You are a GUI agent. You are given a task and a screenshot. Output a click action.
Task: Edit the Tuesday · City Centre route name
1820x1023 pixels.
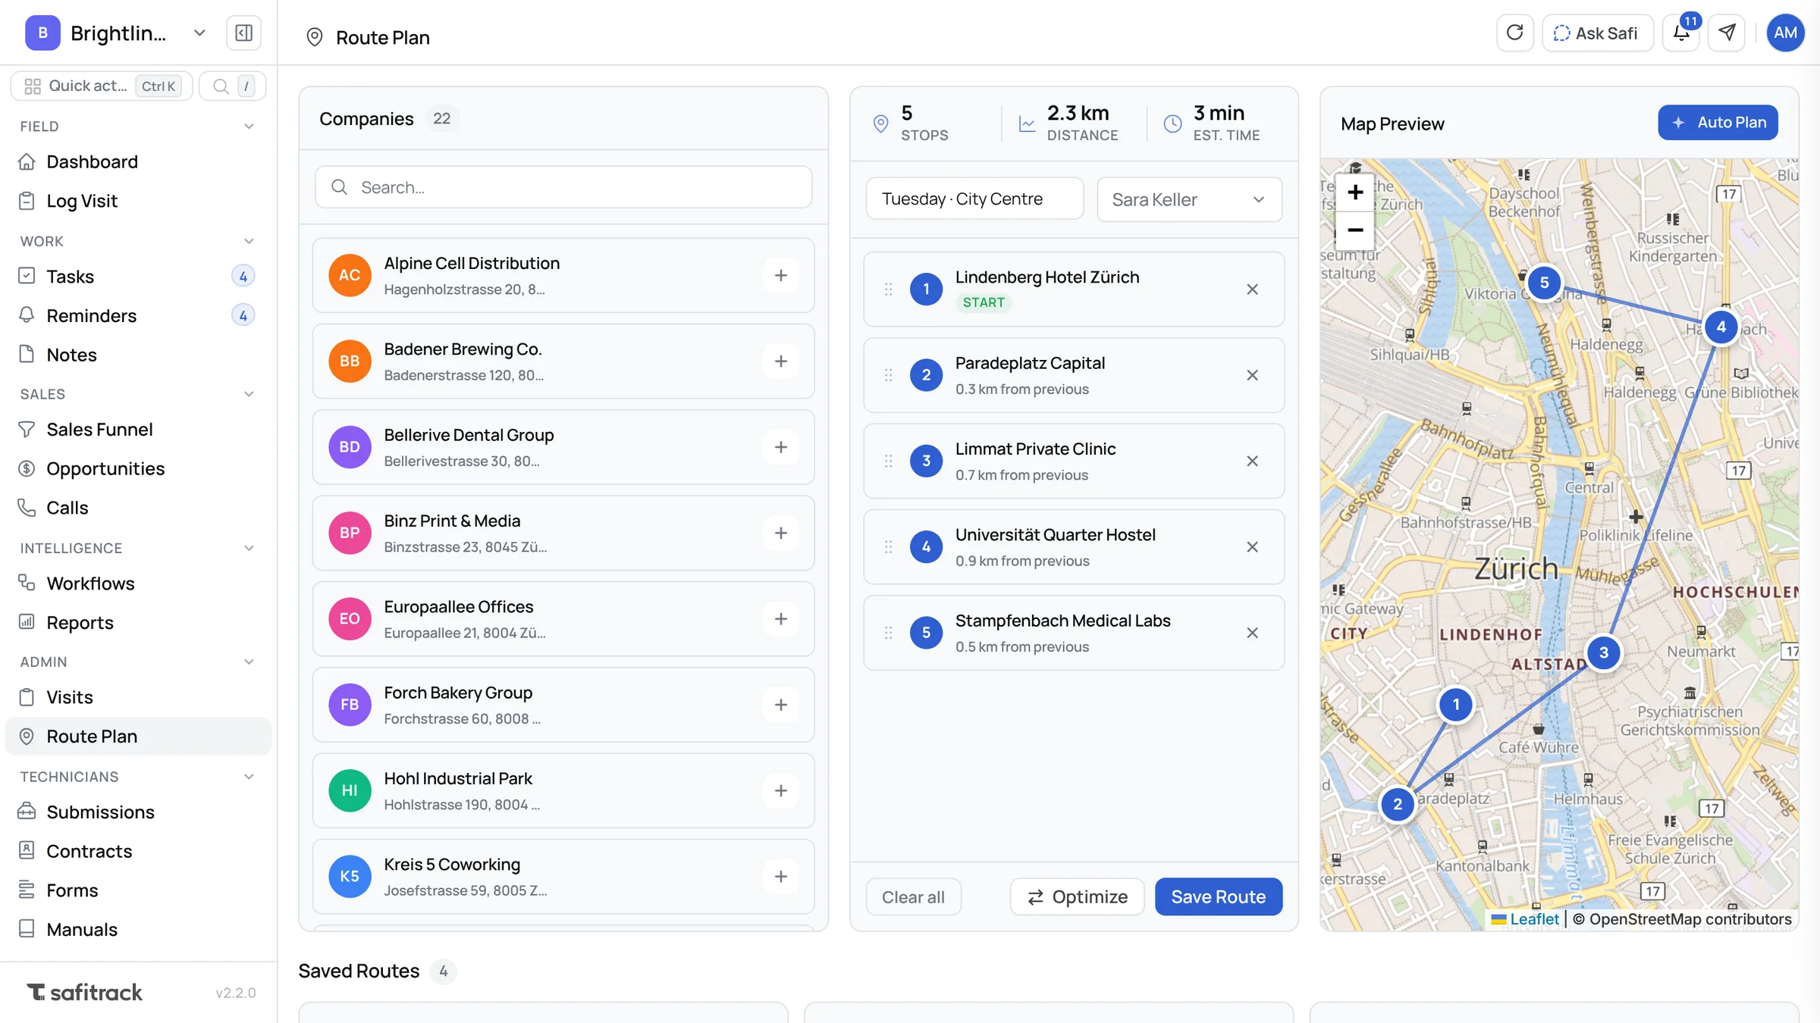point(974,199)
